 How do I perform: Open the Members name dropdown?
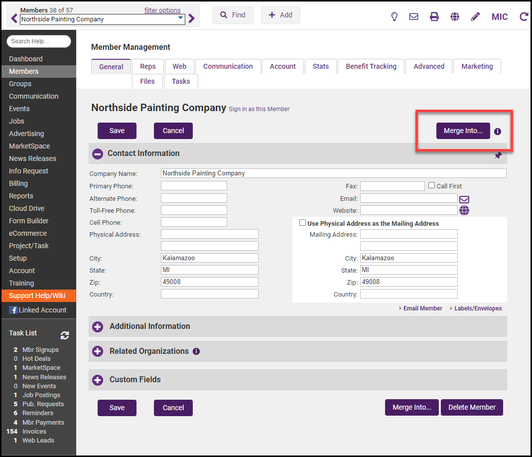[x=180, y=18]
